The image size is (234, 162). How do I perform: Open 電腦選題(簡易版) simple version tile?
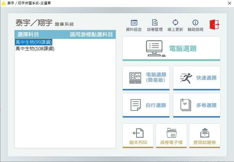point(146,78)
